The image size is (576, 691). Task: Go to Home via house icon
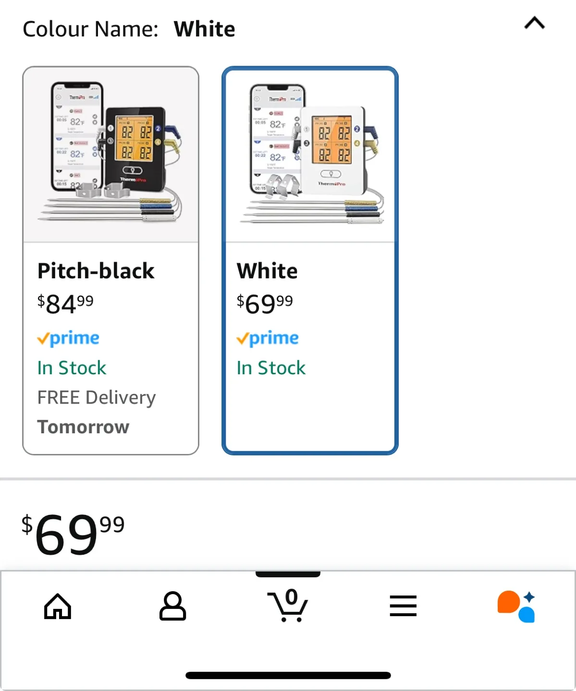pos(58,607)
